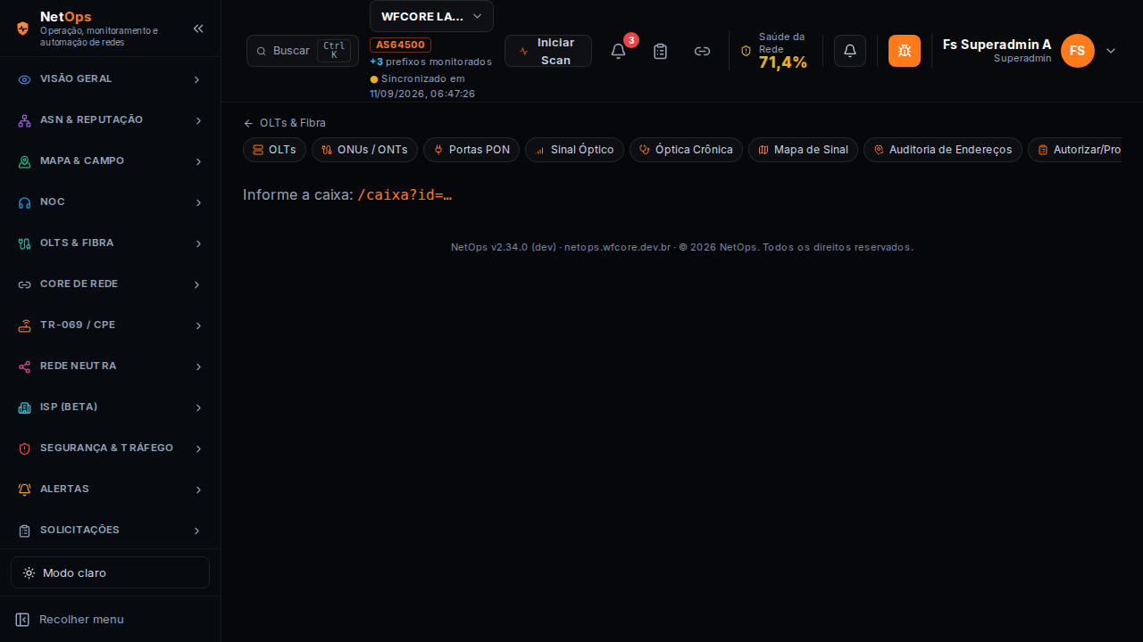Click the Segurança & Tráfego shield icon
This screenshot has width=1143, height=642.
click(25, 449)
